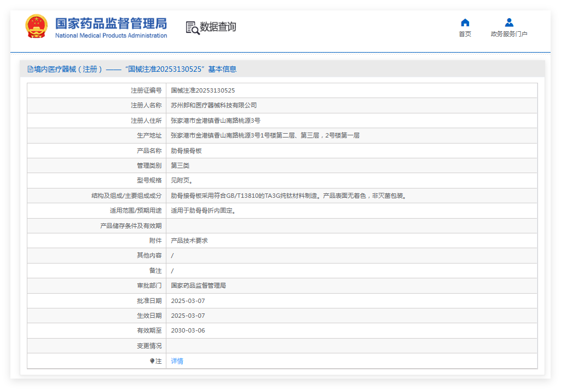Click the 其他内容 label
561x389 pixels.
[x=149, y=255]
